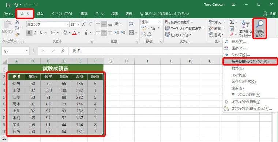The image size is (278, 142).
Task: Click the AutoSum sigma icon
Action: tap(232, 22)
